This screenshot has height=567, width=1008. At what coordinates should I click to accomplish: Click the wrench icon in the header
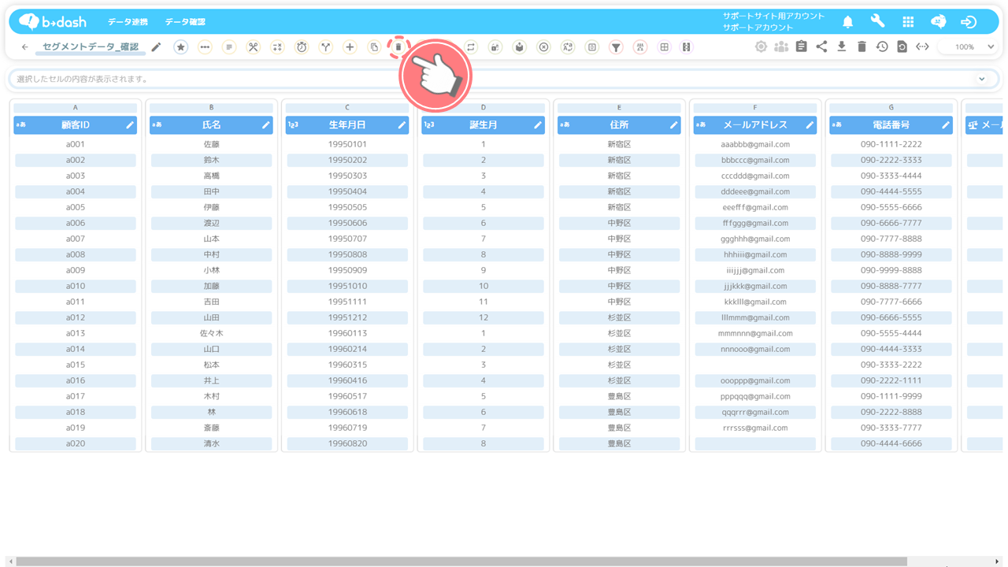pos(877,22)
